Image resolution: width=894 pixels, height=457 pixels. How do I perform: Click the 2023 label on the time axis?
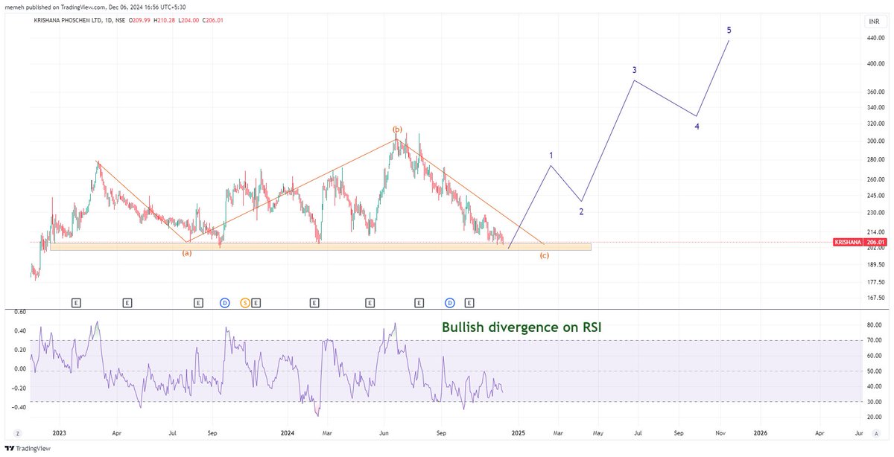coord(61,432)
